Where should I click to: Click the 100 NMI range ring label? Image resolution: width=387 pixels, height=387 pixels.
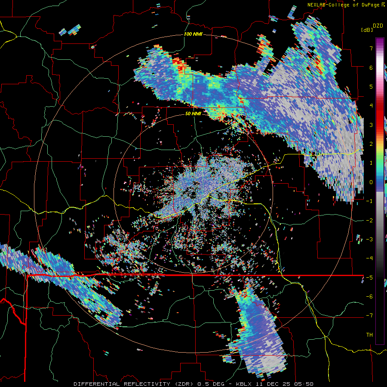tap(193, 34)
